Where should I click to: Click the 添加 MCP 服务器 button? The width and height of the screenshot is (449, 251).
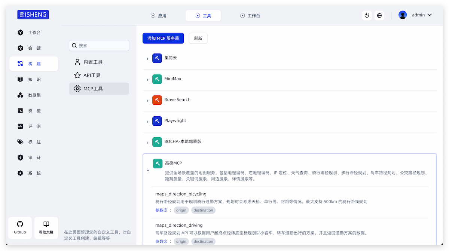[x=163, y=38]
